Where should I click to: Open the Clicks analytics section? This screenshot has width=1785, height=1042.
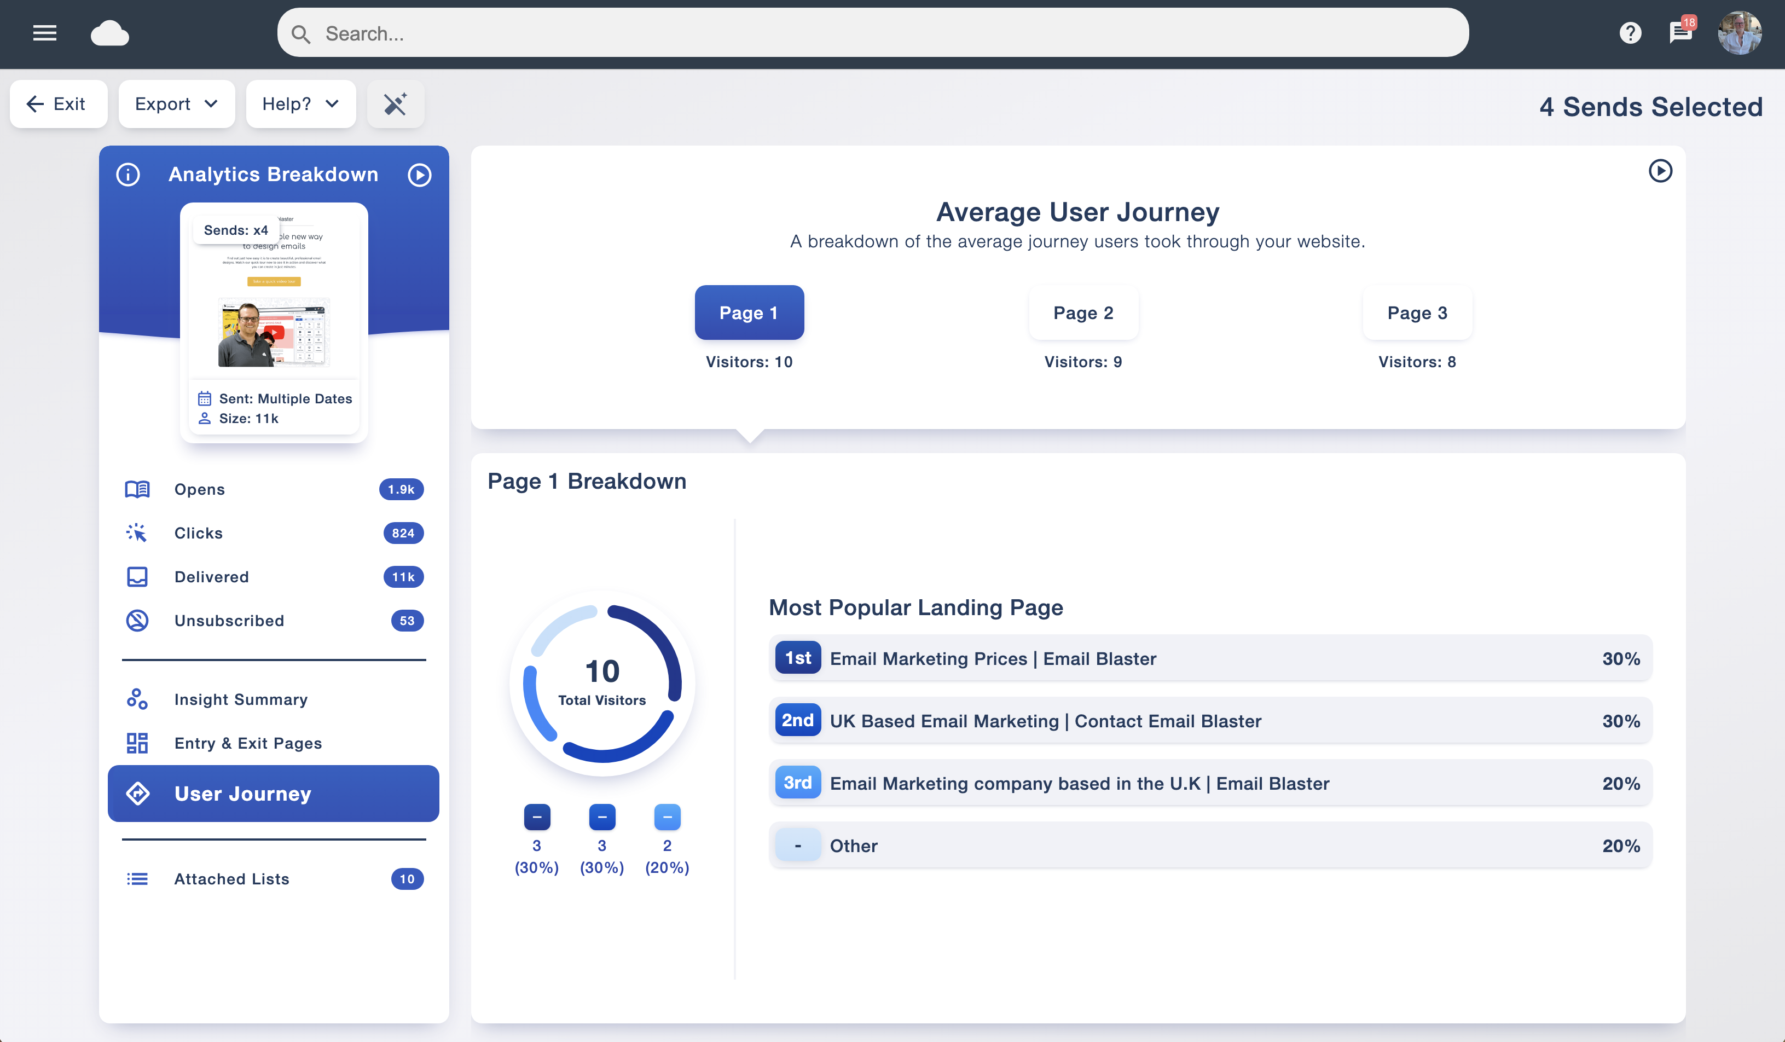click(x=274, y=532)
